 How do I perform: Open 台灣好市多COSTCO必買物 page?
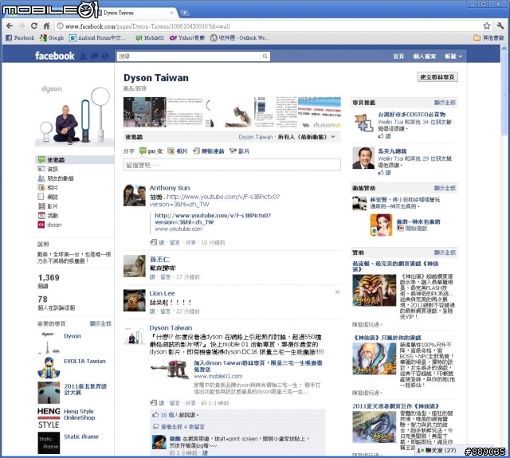click(x=411, y=115)
